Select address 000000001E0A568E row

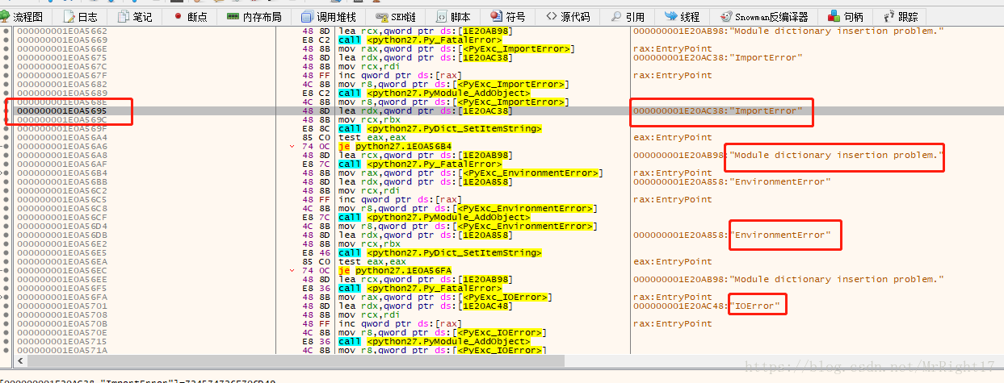click(x=62, y=102)
